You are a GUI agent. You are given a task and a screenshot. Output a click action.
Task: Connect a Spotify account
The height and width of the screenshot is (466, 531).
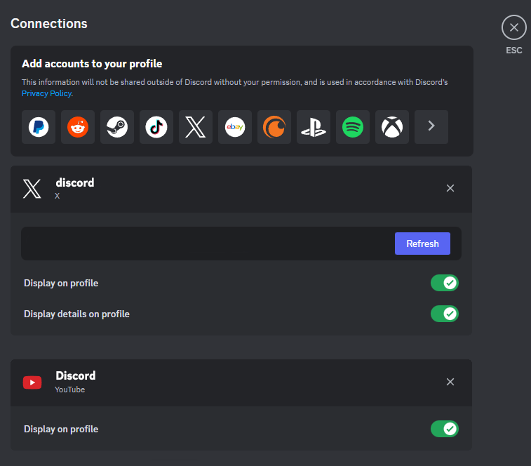(353, 127)
